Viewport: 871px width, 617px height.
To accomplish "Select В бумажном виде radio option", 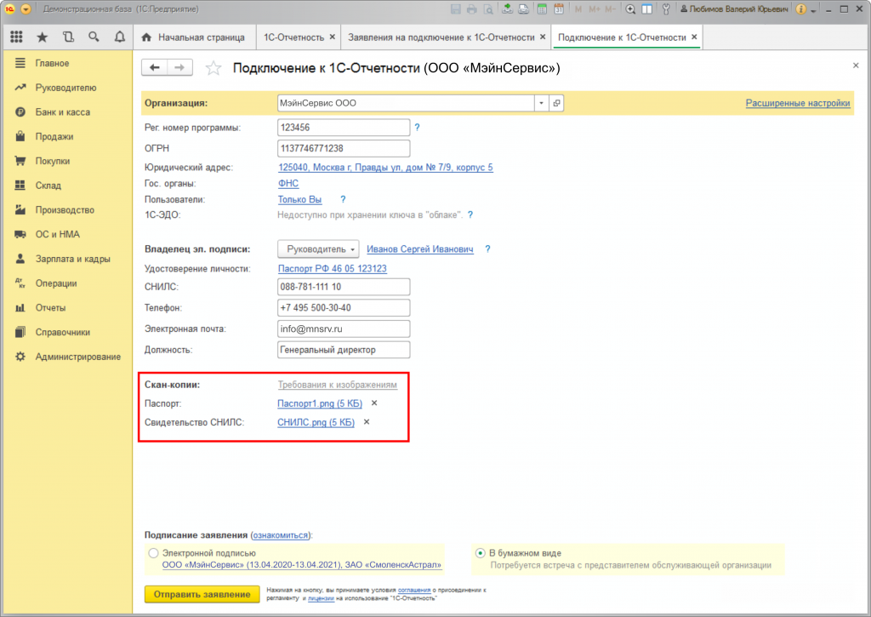I will click(x=481, y=553).
